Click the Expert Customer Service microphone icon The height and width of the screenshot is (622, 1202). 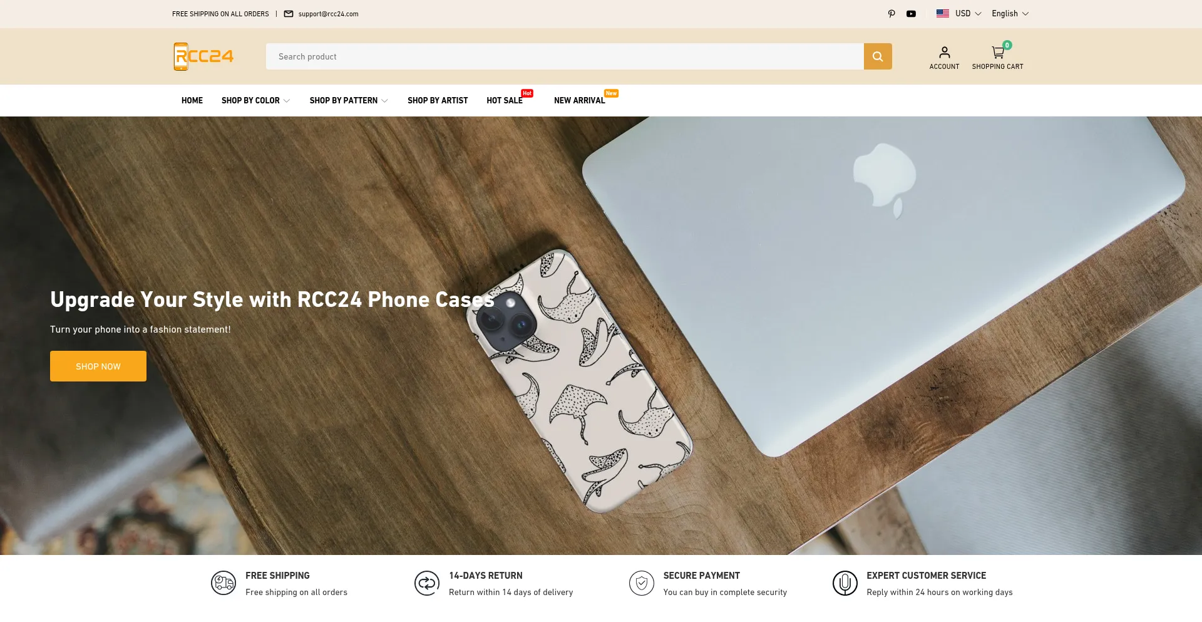[845, 583]
